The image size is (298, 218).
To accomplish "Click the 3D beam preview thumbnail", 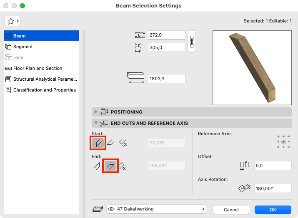I will tap(252, 68).
